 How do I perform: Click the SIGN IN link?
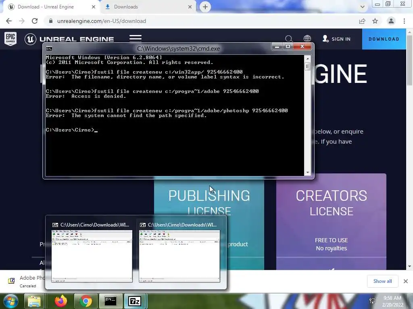pos(337,39)
